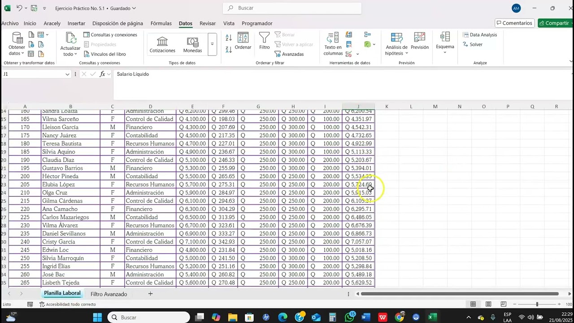
Task: Click the title bar search box
Action: coord(292,8)
